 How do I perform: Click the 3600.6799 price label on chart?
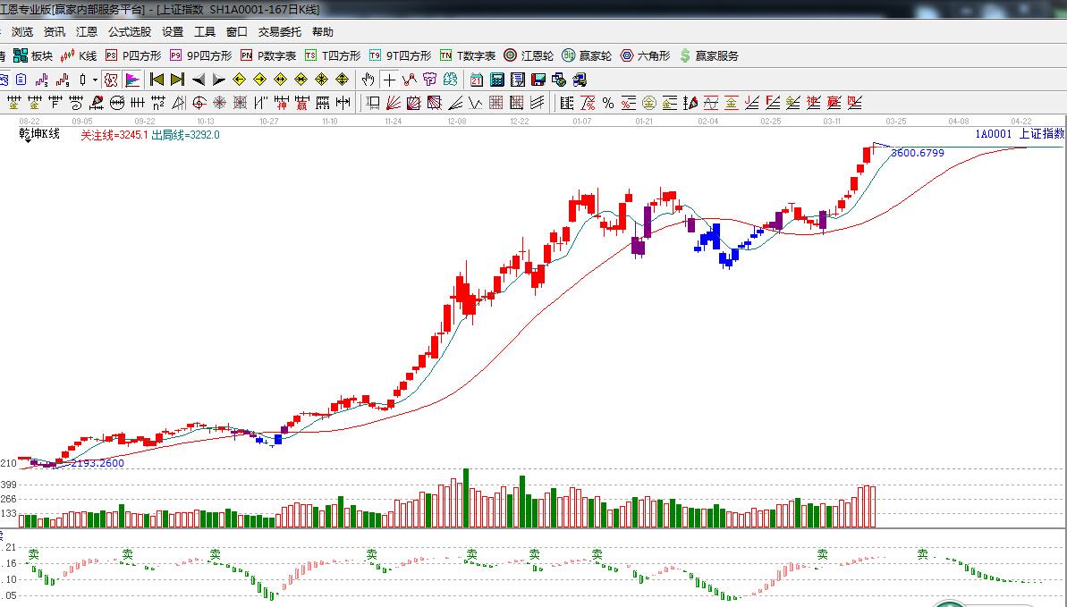coord(918,153)
